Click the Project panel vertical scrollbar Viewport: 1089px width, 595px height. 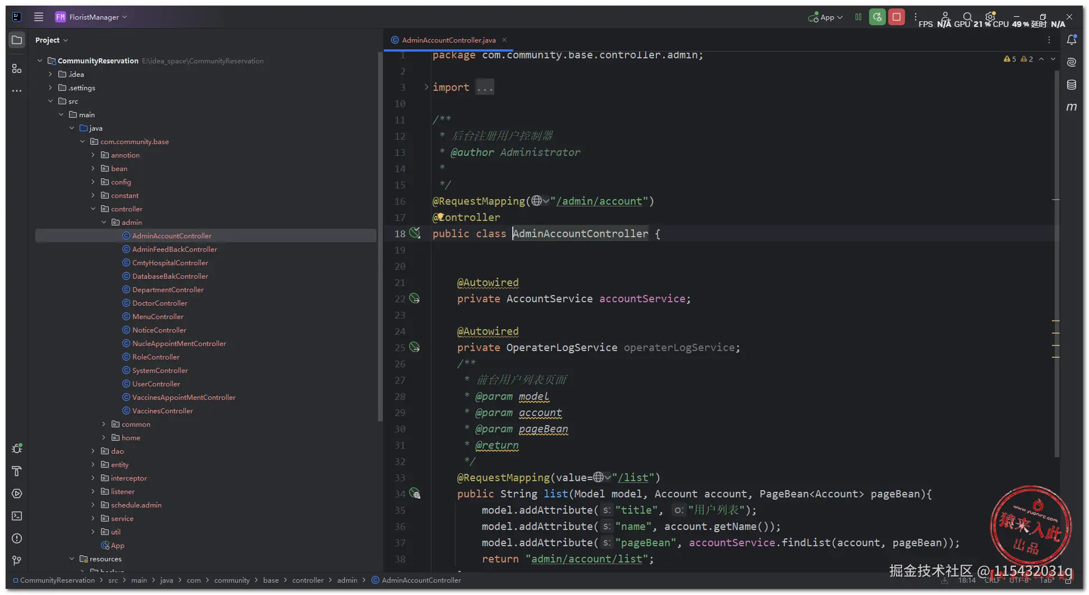pos(380,236)
